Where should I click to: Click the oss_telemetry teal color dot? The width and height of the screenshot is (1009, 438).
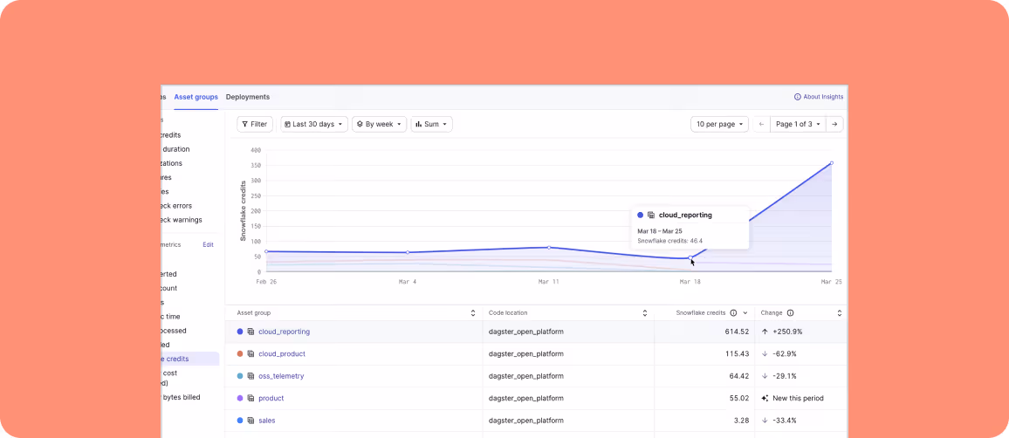[x=240, y=376]
